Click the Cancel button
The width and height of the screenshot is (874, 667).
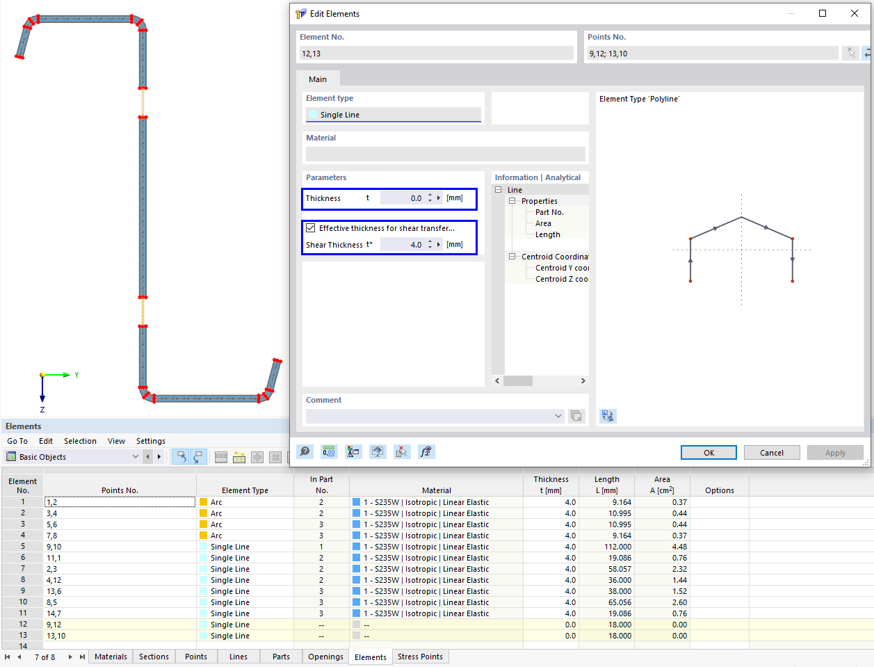pyautogui.click(x=772, y=453)
